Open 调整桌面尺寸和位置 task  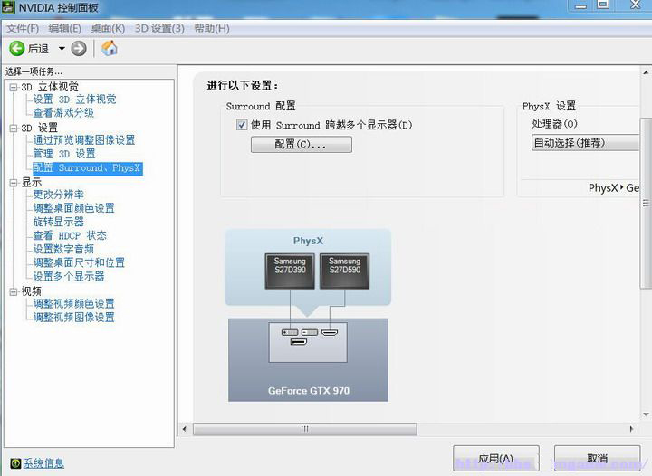79,262
